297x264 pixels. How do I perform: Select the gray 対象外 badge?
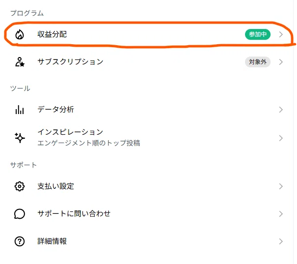click(258, 62)
